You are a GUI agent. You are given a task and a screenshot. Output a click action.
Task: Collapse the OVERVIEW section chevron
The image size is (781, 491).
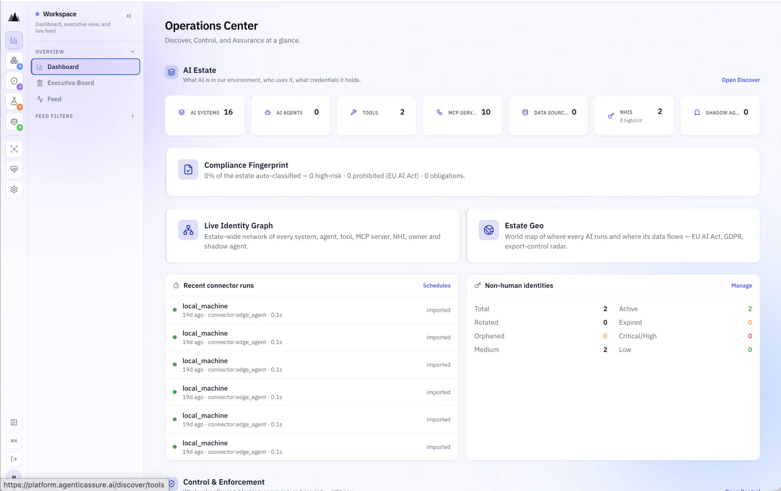[x=133, y=52]
